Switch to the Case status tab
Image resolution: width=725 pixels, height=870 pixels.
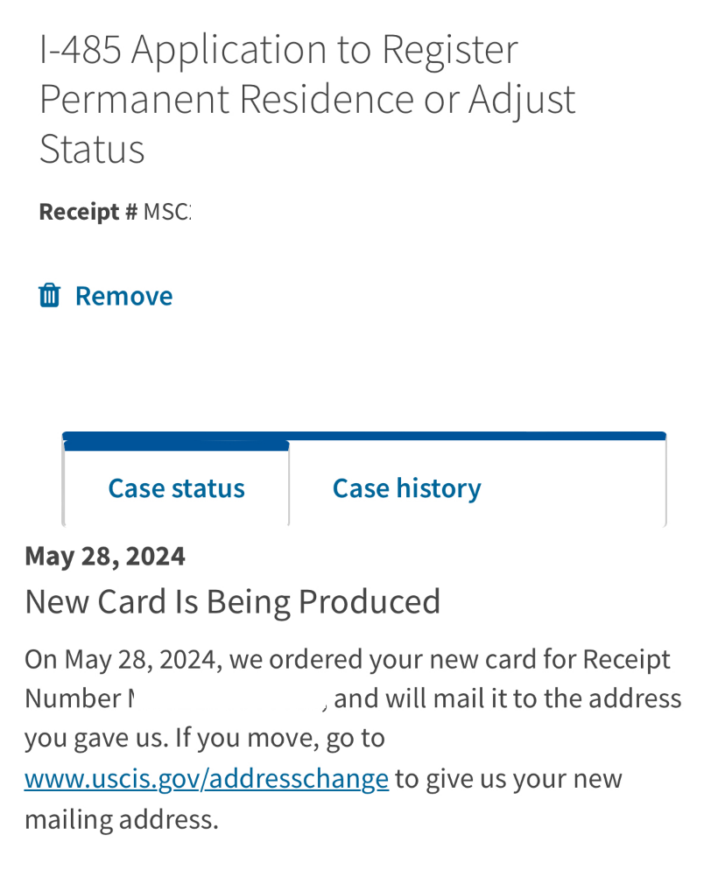(x=176, y=488)
